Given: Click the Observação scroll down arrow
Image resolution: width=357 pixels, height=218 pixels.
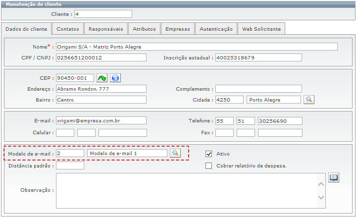Looking at the screenshot, I should 321,197.
